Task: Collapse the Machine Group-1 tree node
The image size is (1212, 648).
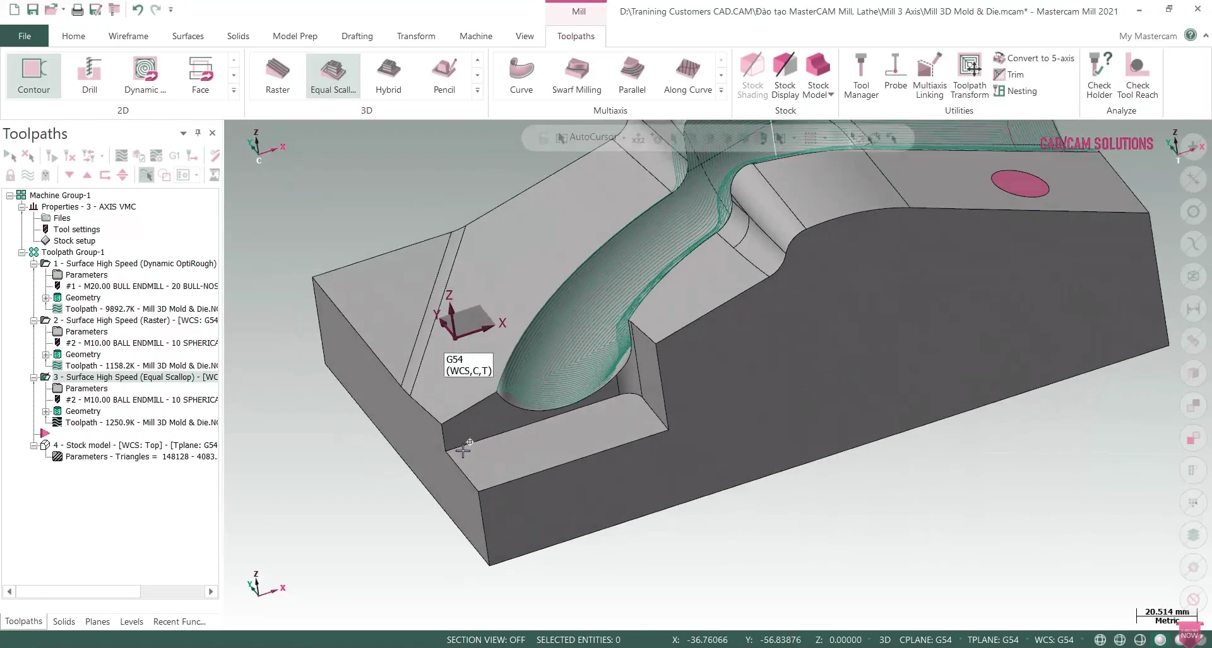Action: point(10,196)
